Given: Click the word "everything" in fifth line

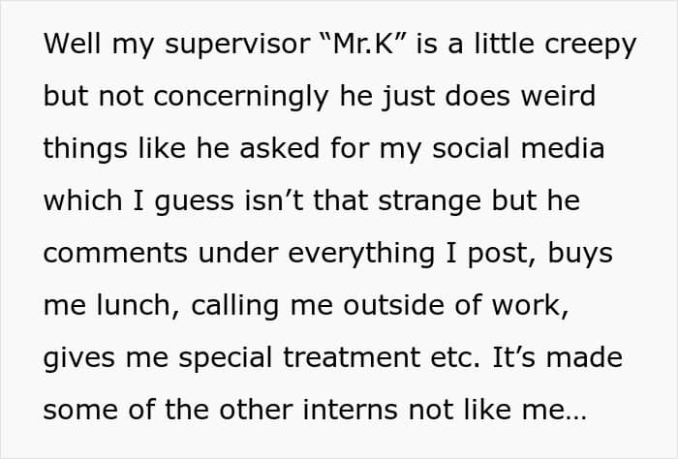Looking at the screenshot, I should 361,254.
